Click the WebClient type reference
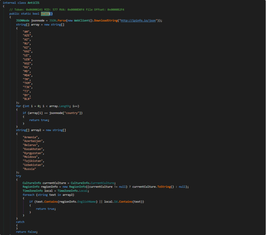Screen dimensions: 266x235 [80, 21]
